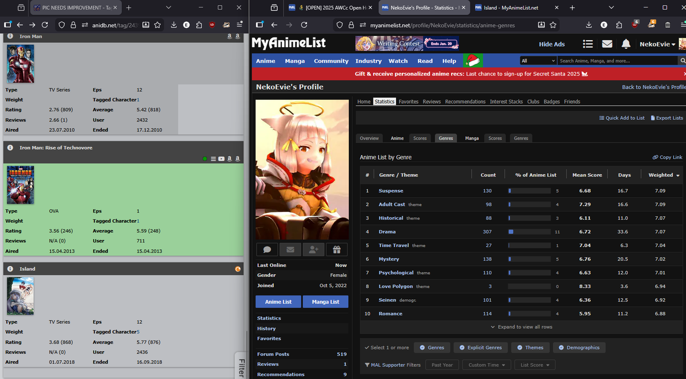Click Back to NekoEvie's Profile link

tap(654, 87)
